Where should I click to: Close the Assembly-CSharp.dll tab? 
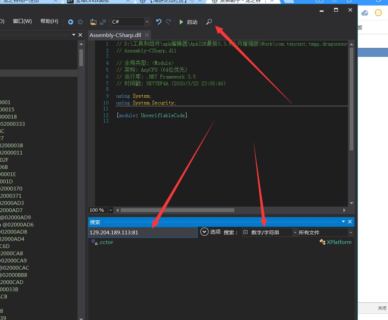147,35
